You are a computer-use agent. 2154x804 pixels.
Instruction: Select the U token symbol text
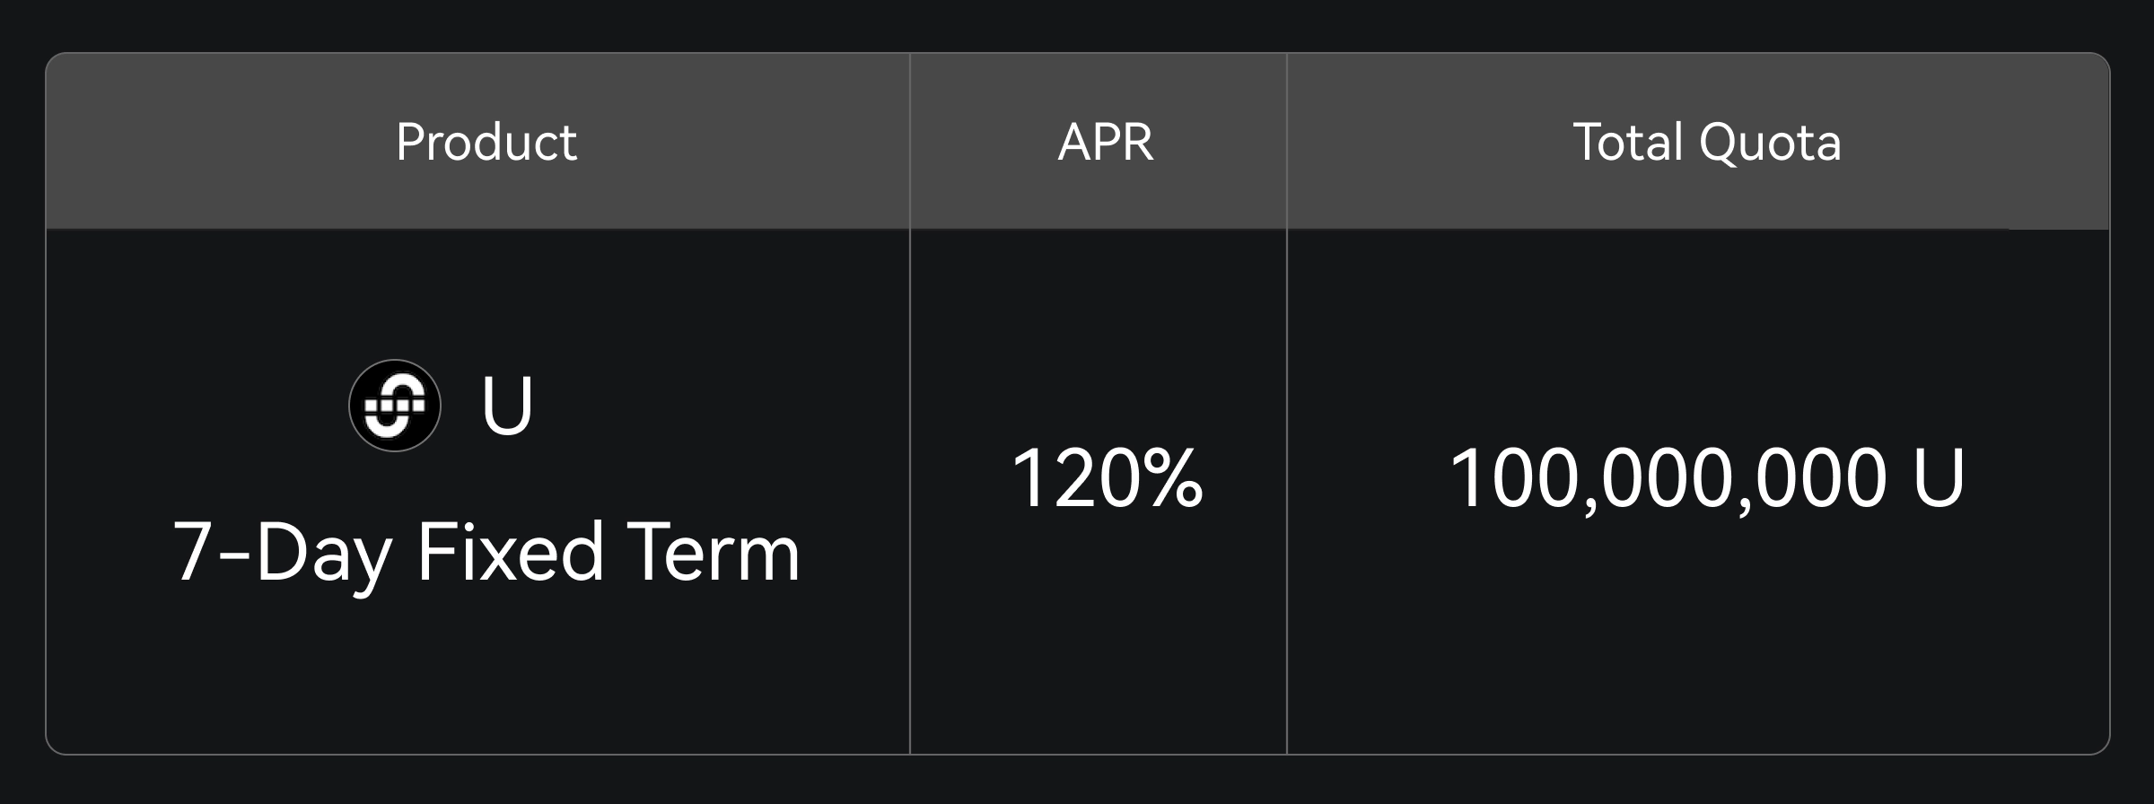pyautogui.click(x=507, y=406)
